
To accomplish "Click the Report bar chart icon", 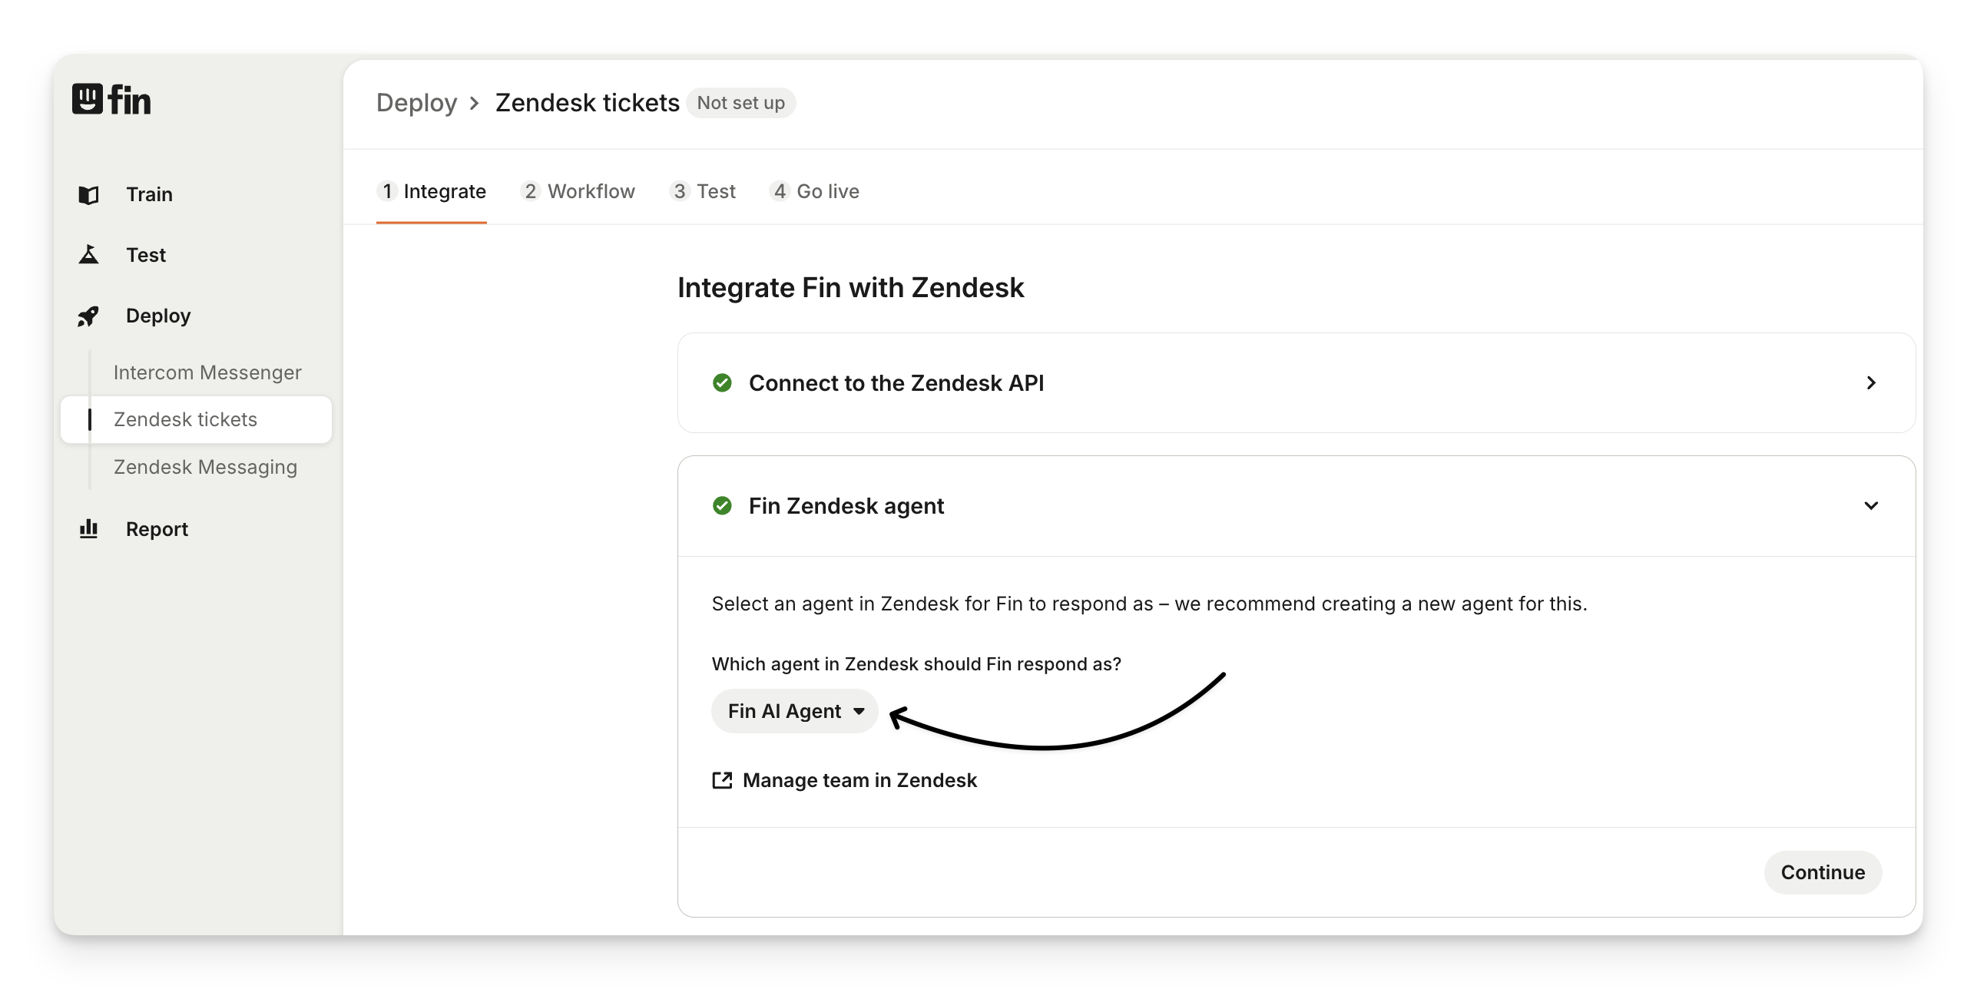I will (x=89, y=529).
